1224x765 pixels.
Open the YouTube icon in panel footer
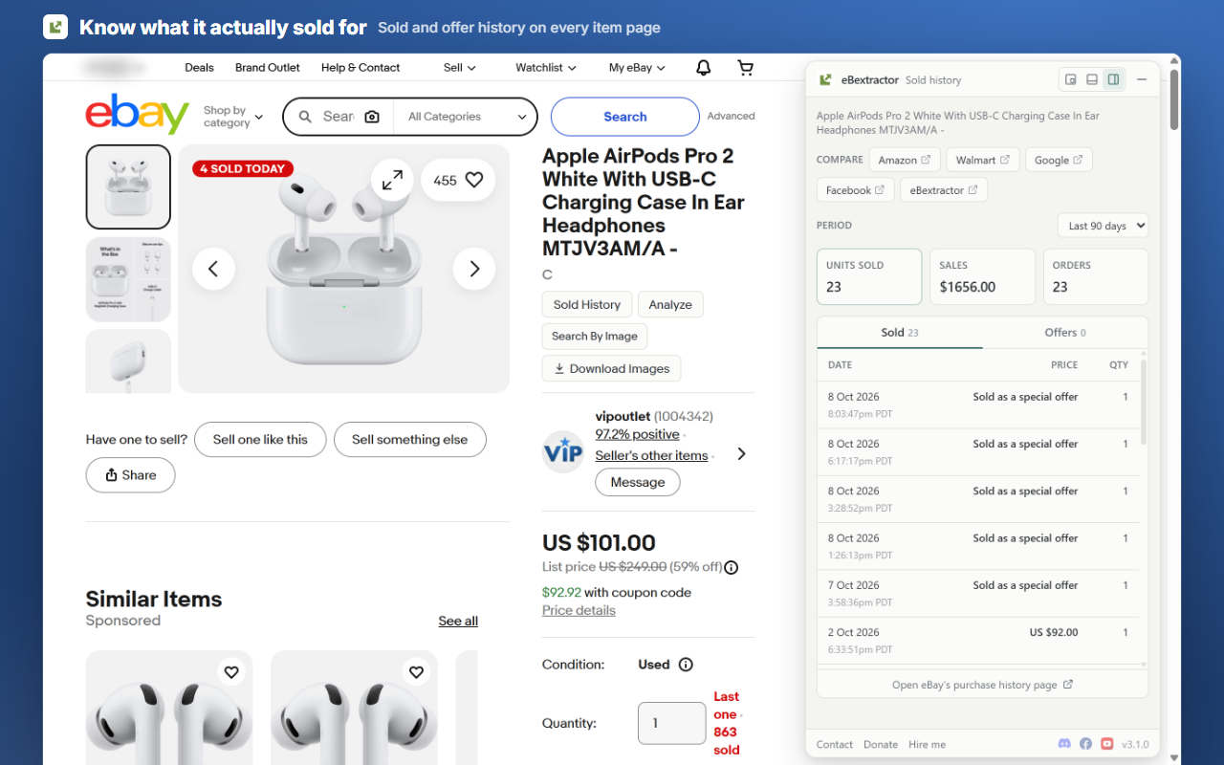coord(1107,744)
